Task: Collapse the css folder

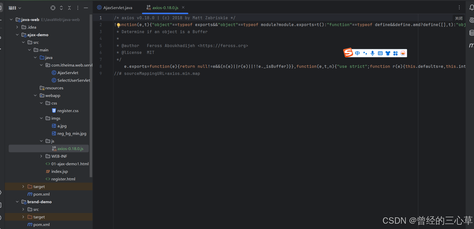Action: (x=42, y=103)
